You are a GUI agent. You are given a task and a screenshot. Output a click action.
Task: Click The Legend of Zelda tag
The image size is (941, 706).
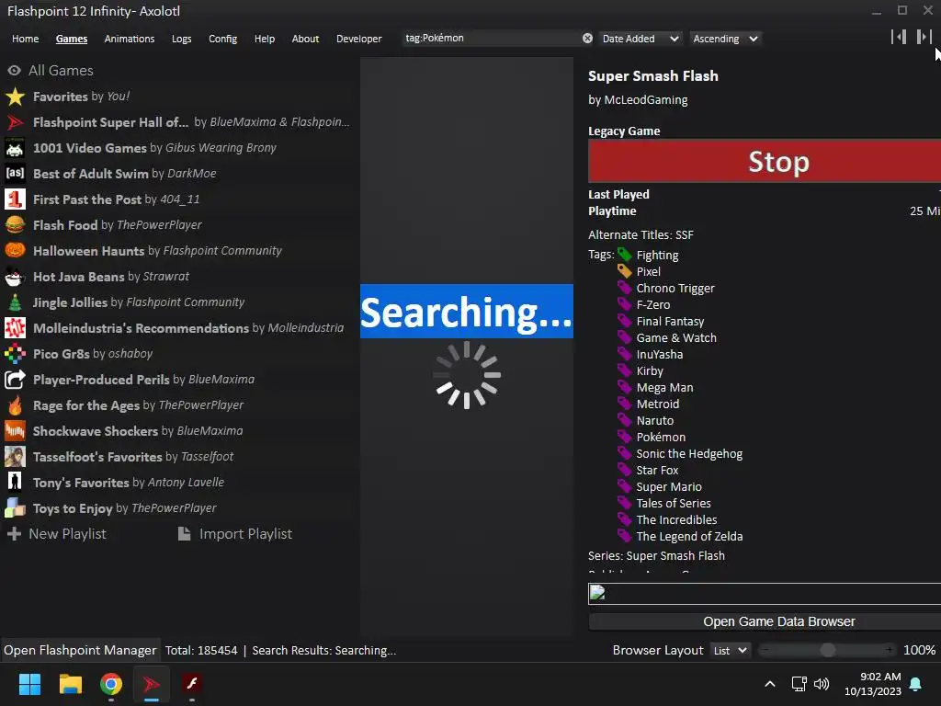point(689,536)
